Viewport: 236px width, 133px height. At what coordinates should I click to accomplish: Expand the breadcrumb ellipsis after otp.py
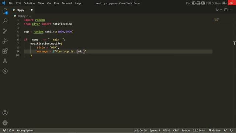(29, 16)
